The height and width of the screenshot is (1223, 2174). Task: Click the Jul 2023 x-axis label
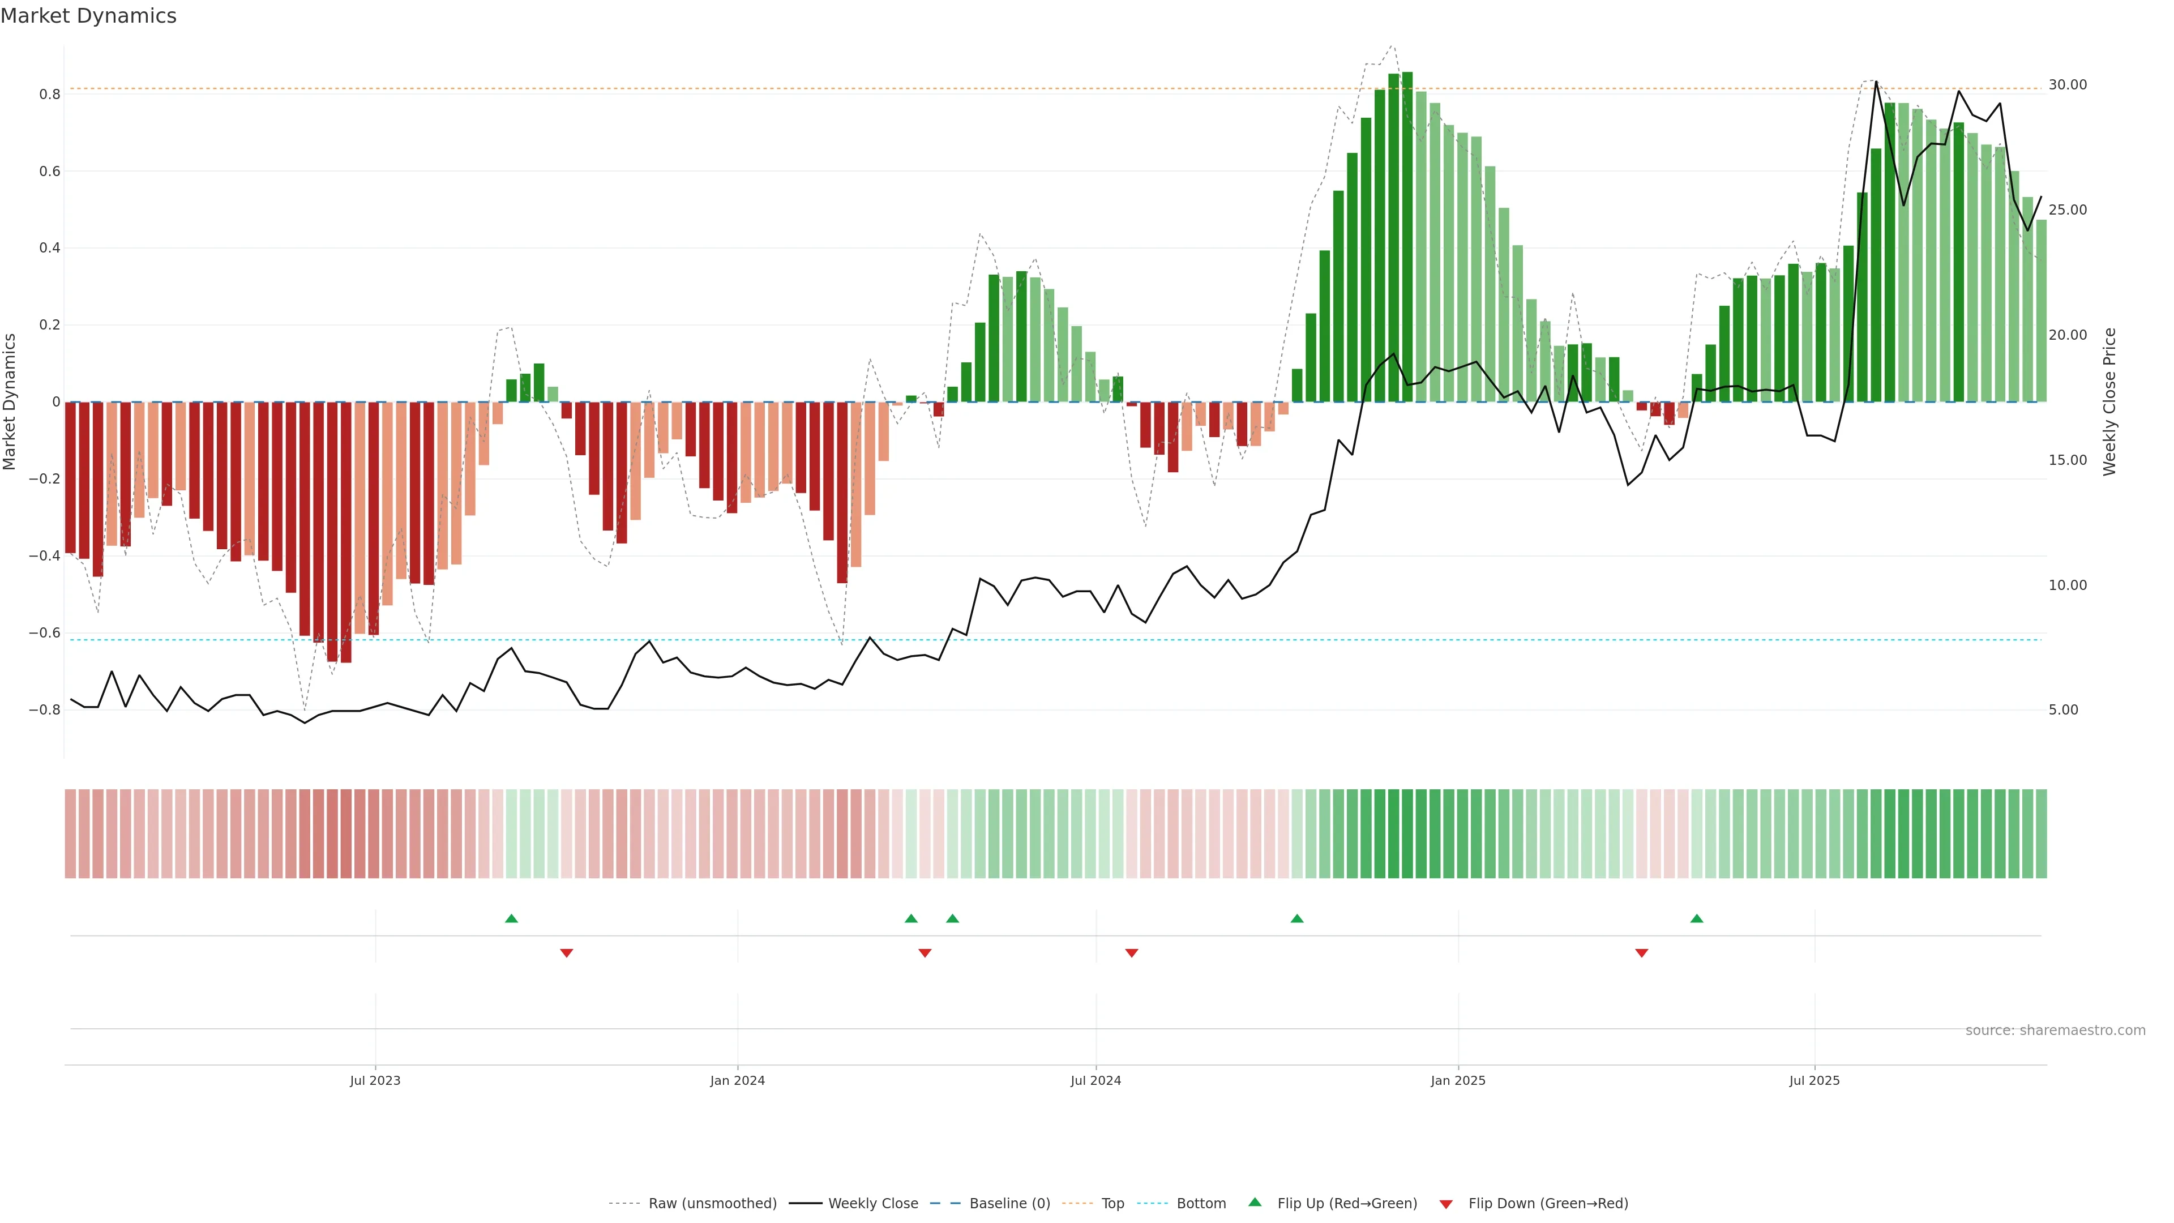click(x=375, y=1080)
